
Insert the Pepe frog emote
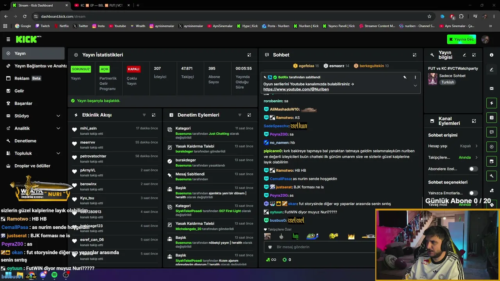pyautogui.click(x=312, y=236)
